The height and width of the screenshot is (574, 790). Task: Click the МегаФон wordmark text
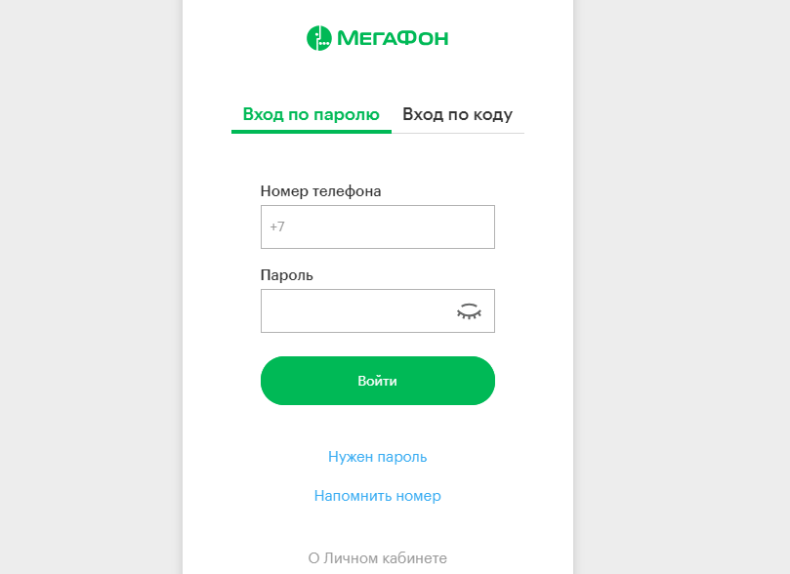pos(393,38)
